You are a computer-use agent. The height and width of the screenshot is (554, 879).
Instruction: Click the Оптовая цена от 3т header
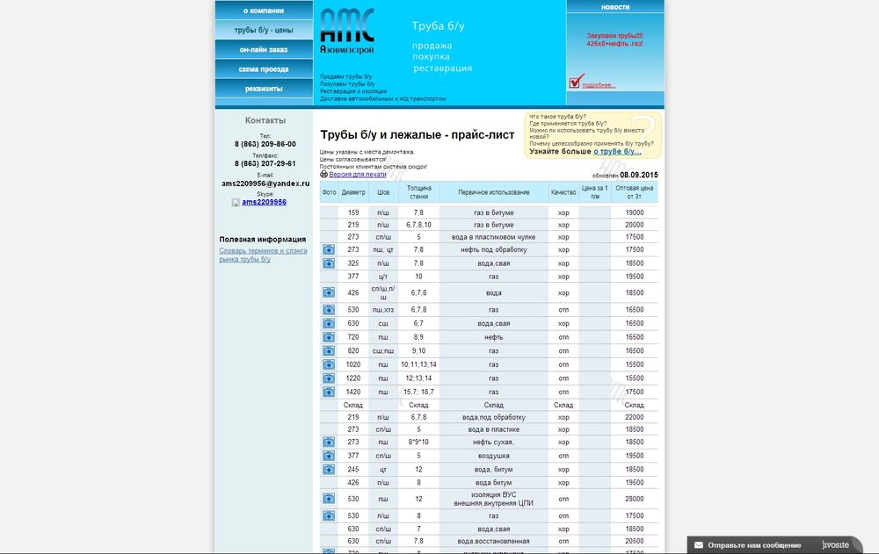(x=634, y=192)
